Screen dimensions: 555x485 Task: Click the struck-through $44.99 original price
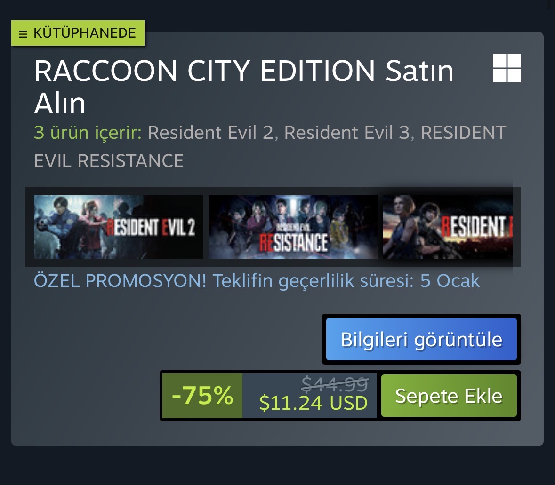[335, 383]
